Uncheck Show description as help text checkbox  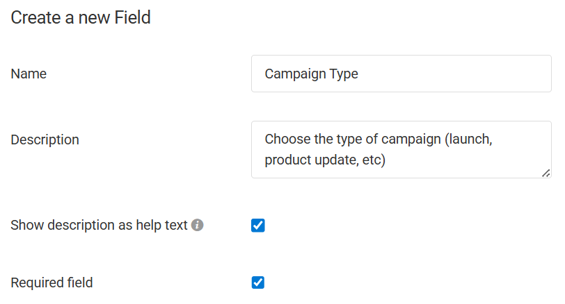pos(258,226)
